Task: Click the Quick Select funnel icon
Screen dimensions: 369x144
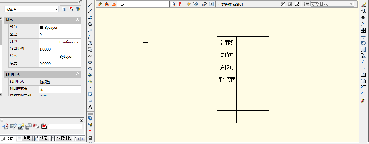Action: click(x=78, y=9)
